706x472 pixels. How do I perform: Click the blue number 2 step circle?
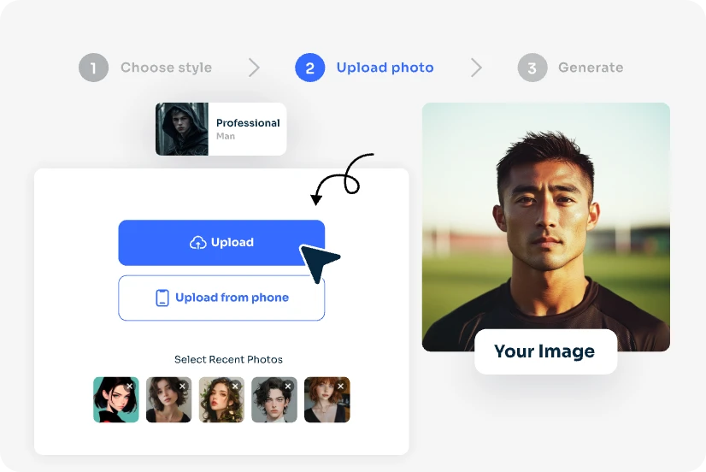pyautogui.click(x=309, y=68)
